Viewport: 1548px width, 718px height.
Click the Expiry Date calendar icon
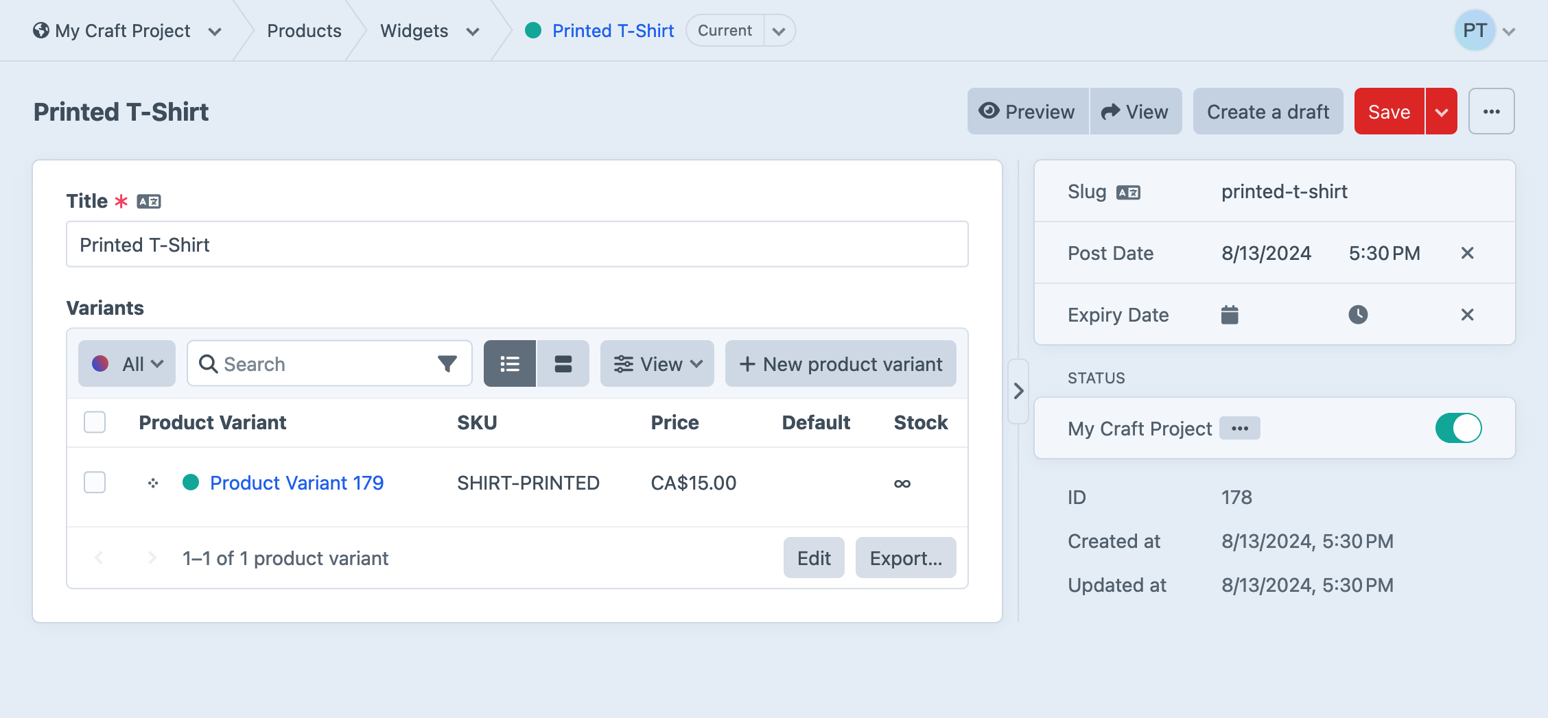coord(1230,315)
